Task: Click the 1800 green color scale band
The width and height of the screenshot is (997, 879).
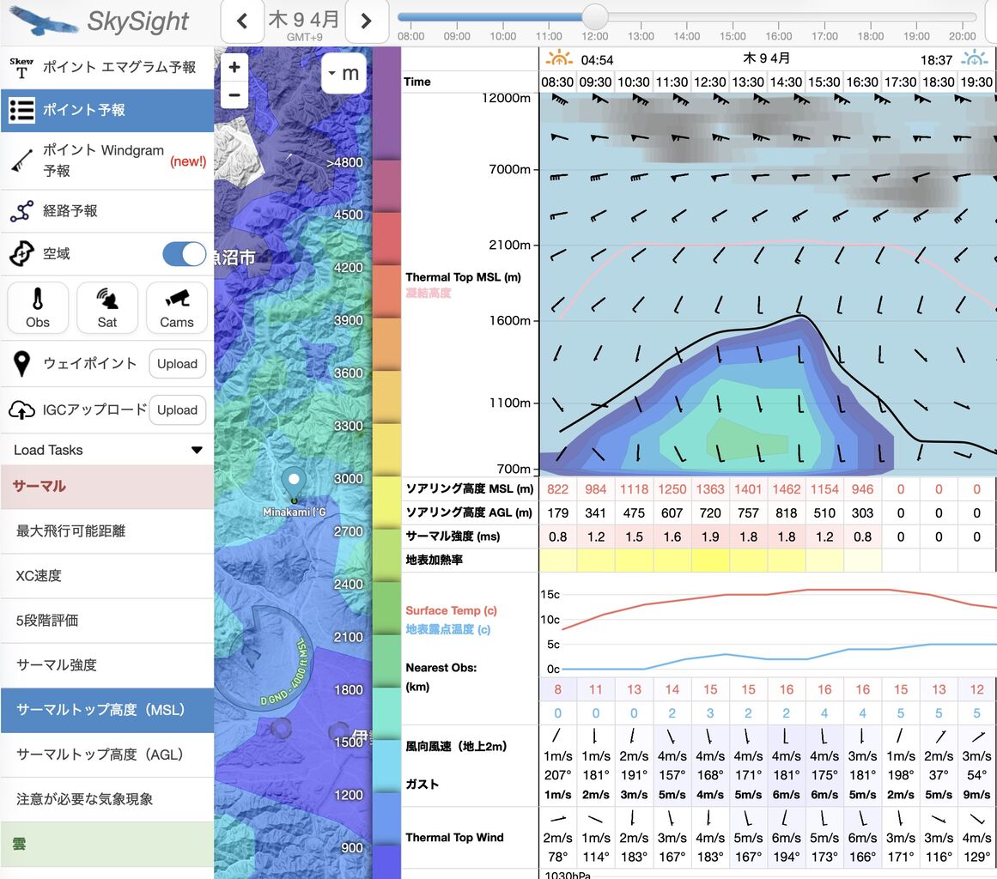Action: (x=386, y=661)
